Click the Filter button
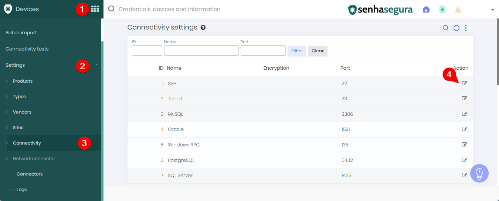Image resolution: width=499 pixels, height=201 pixels. (x=297, y=51)
